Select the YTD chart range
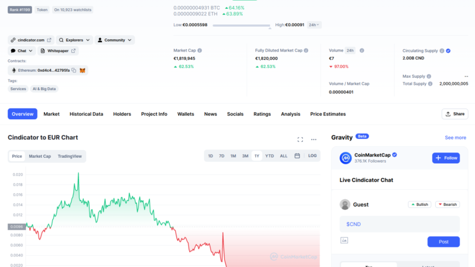 (x=270, y=156)
